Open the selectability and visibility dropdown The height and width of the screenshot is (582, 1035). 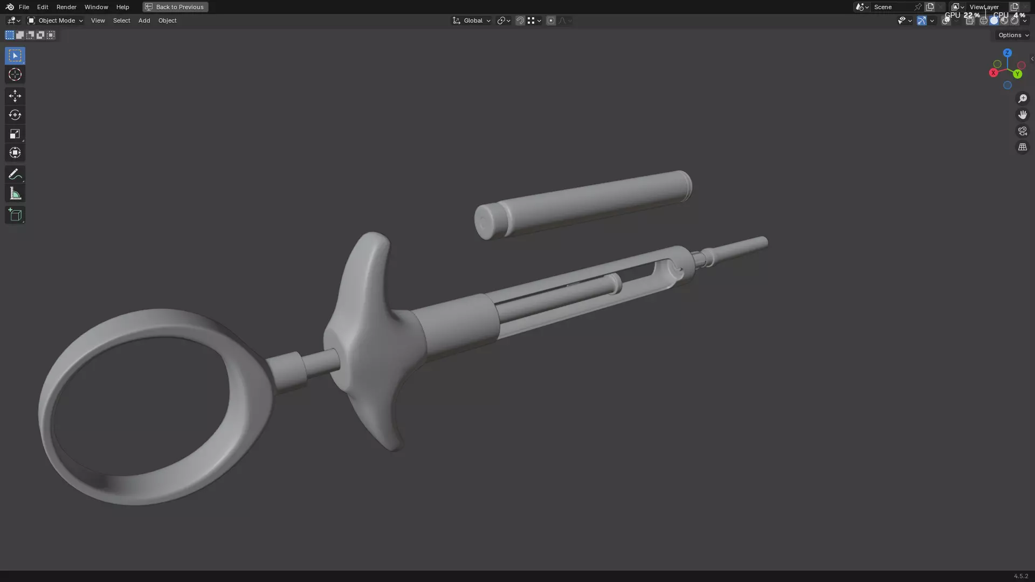coord(905,20)
